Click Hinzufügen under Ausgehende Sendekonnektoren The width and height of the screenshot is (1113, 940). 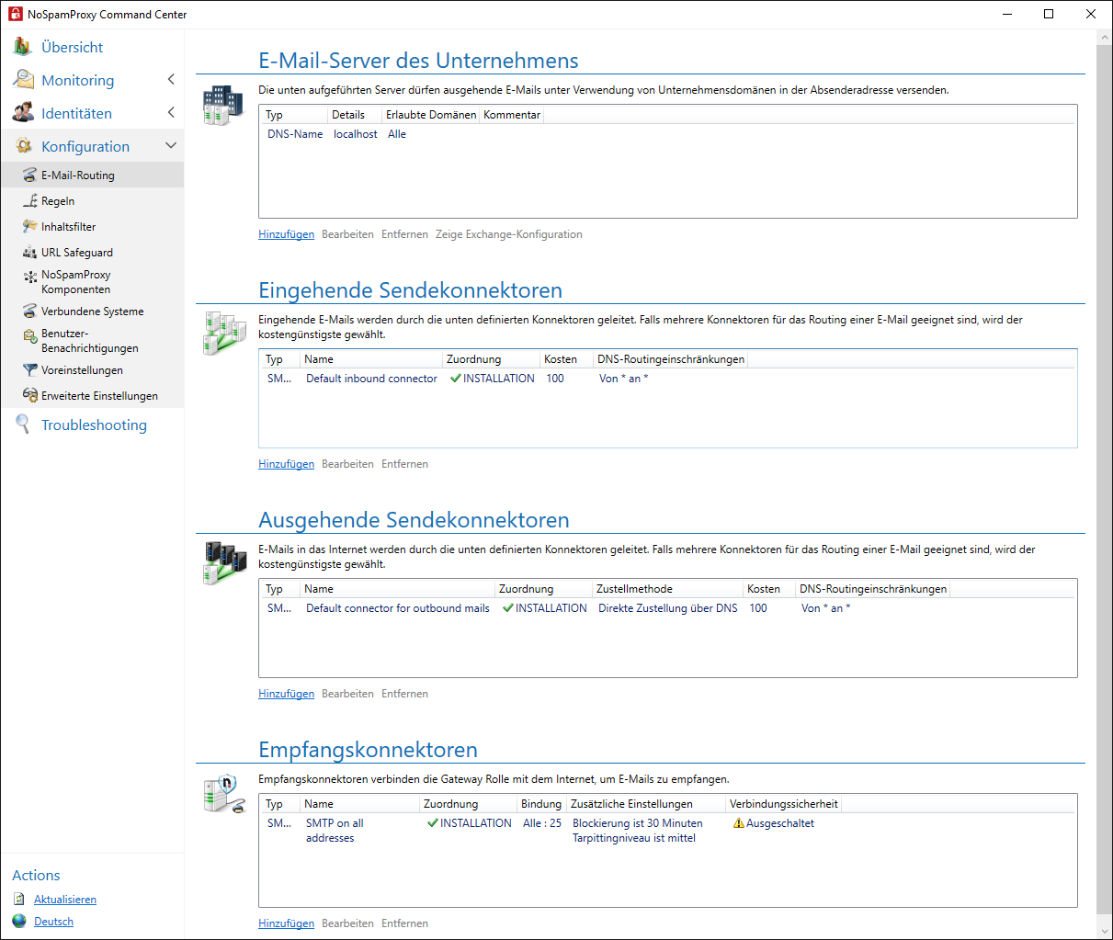286,694
